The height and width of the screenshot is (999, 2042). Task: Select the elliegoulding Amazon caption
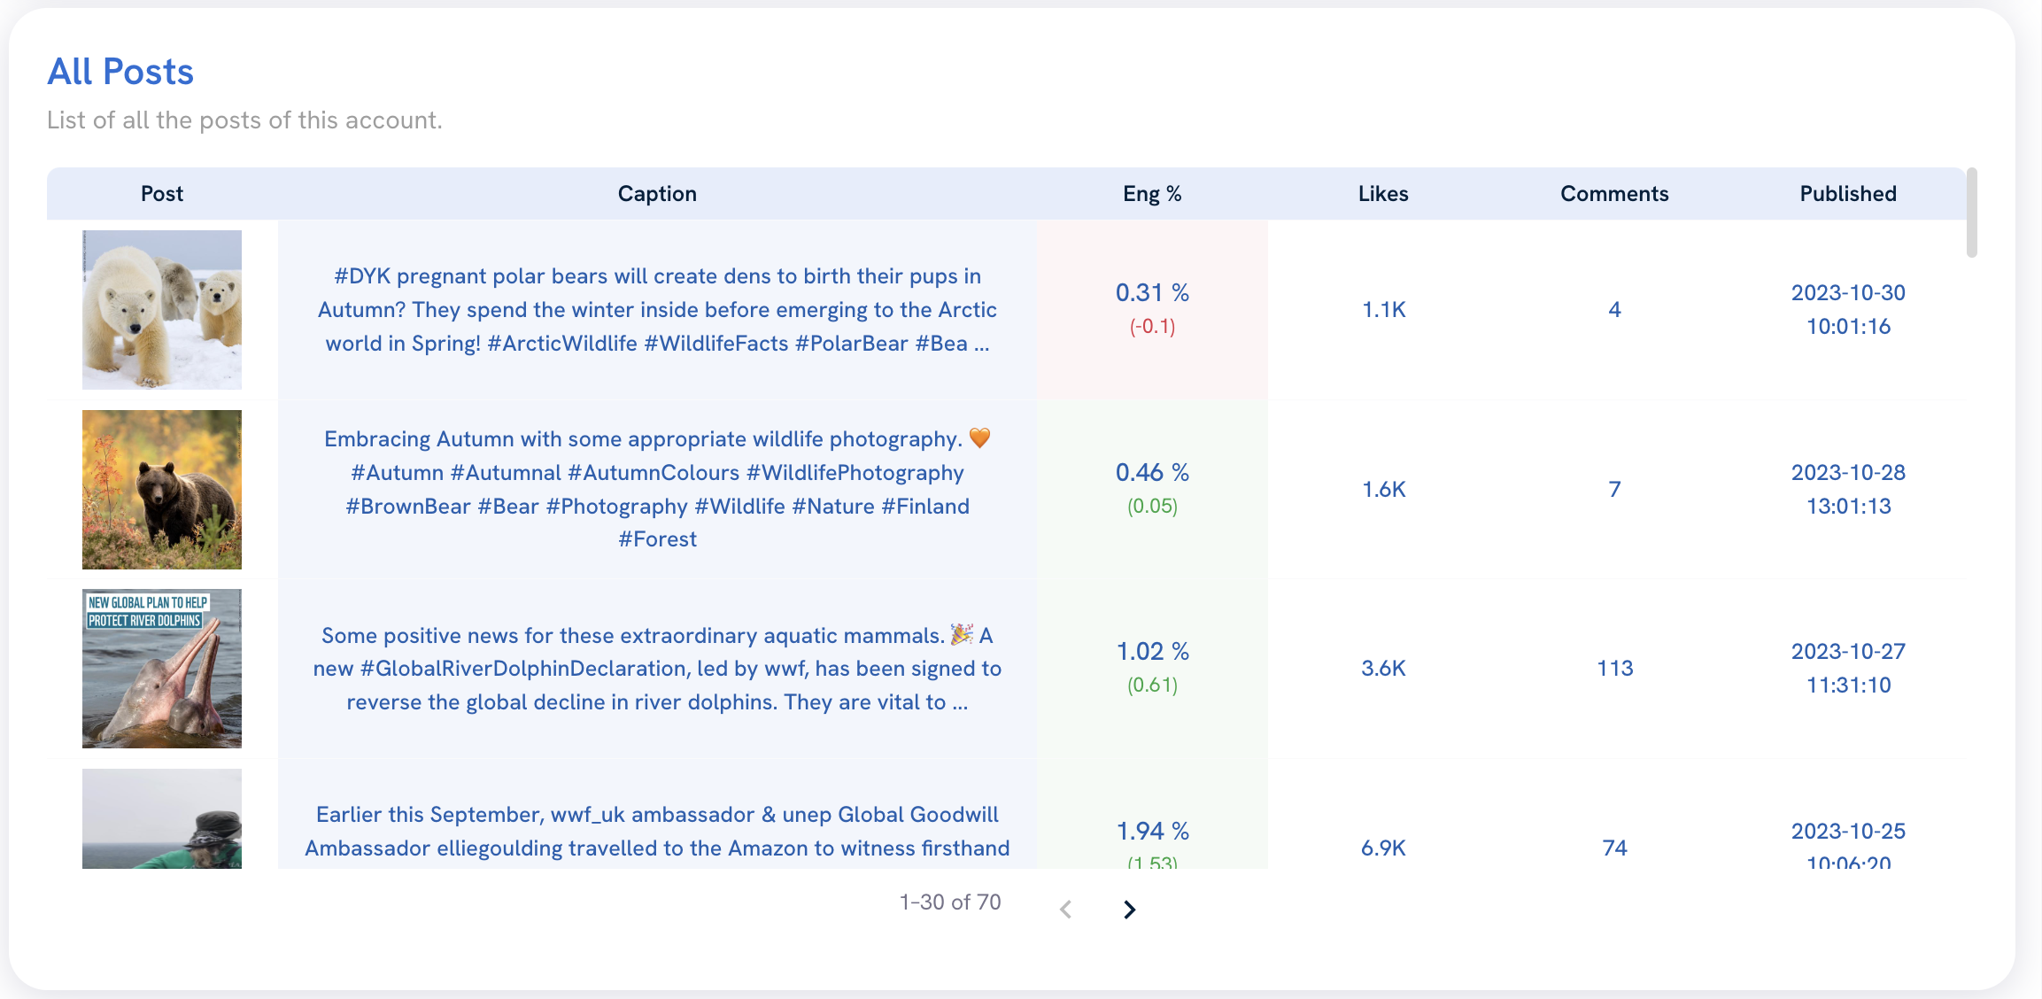click(657, 832)
